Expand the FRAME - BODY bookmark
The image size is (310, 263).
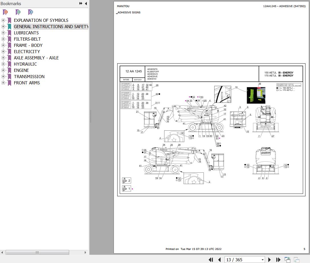click(3, 45)
